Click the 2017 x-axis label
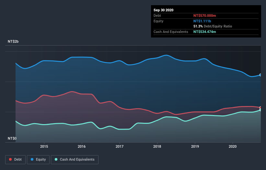This screenshot has width=266, height=170. tap(120, 146)
